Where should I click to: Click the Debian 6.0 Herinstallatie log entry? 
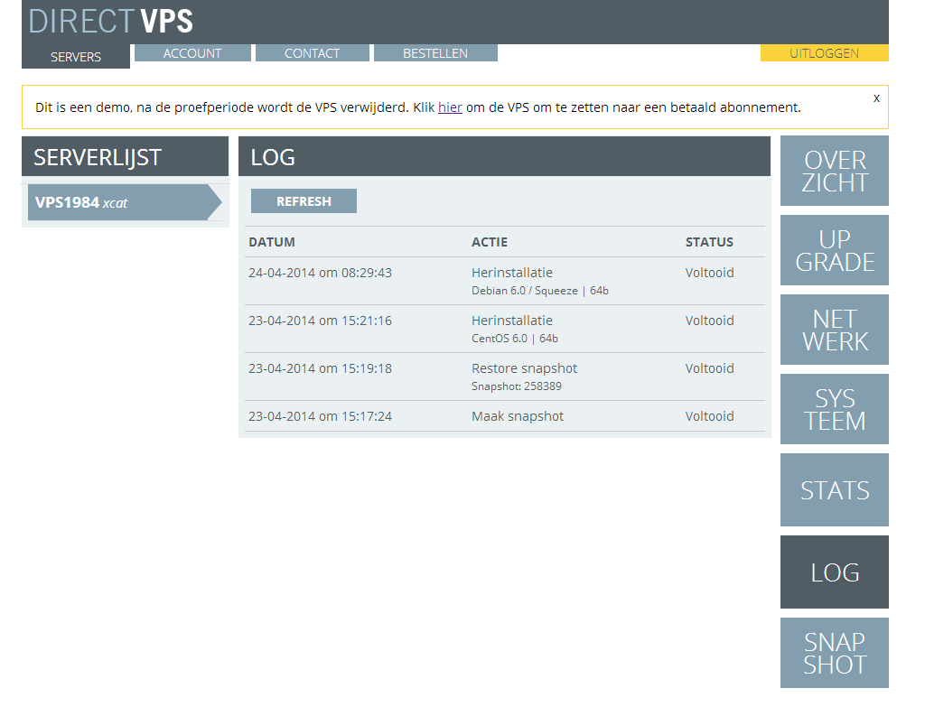[511, 273]
